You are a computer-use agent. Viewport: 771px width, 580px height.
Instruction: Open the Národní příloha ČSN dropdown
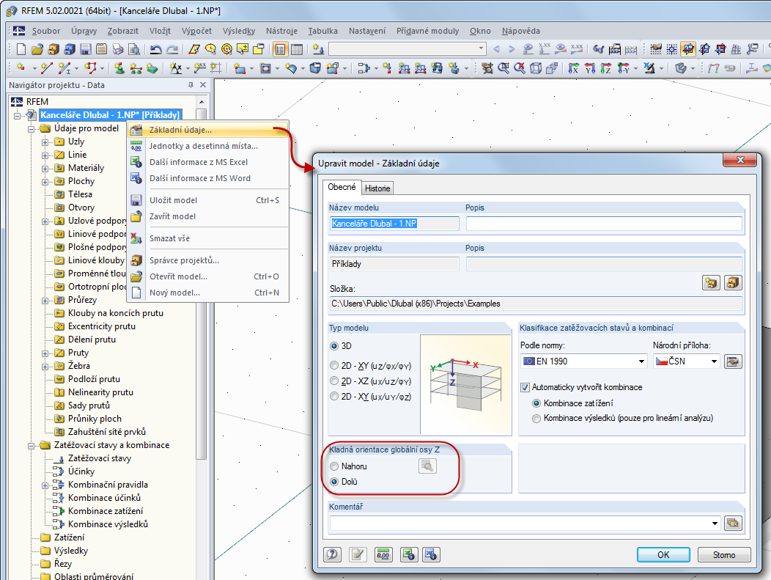(714, 361)
